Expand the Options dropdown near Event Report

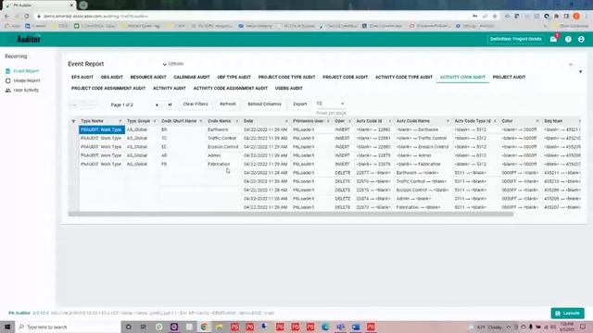pos(173,64)
